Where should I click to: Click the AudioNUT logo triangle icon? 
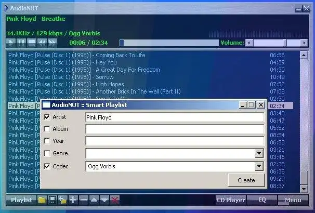click(6, 8)
